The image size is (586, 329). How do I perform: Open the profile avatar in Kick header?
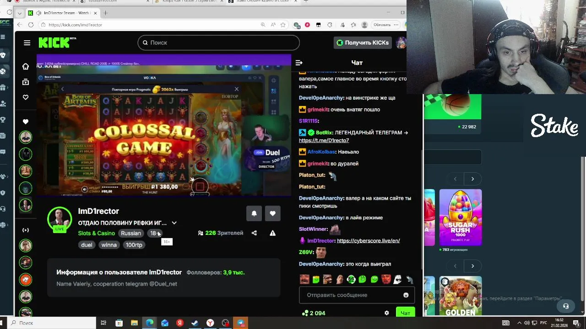[x=401, y=42]
